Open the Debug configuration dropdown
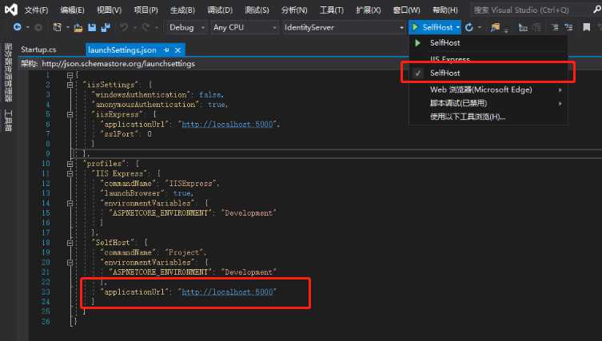The width and height of the screenshot is (602, 341). (187, 28)
